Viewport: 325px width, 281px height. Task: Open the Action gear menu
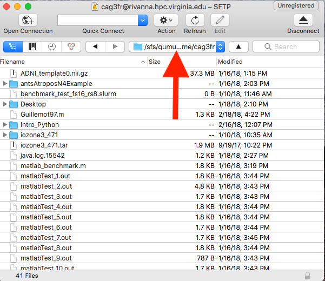166,21
